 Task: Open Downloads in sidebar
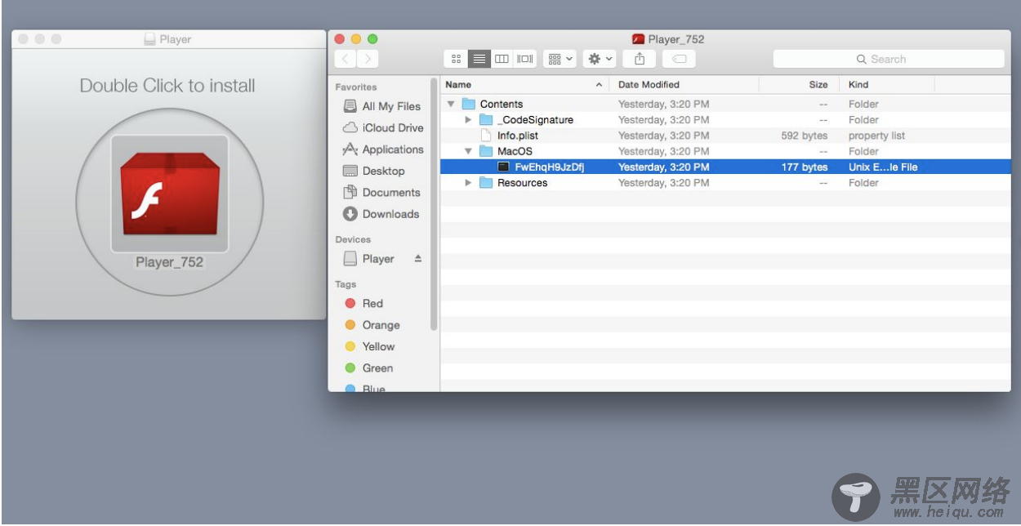381,214
